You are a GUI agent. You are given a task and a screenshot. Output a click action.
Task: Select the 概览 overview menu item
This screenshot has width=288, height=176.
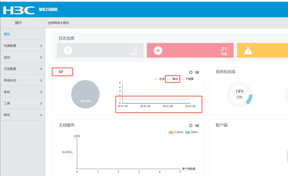click(x=7, y=34)
